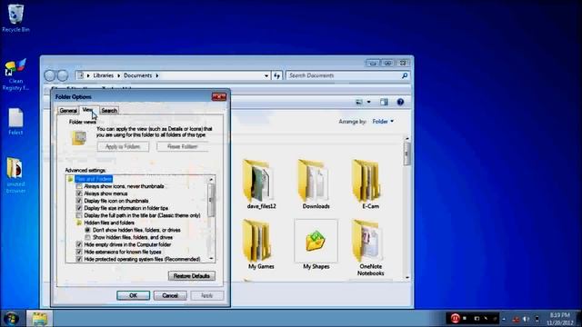
Task: Check Always show icons, never thumbnails
Action: click(x=79, y=186)
